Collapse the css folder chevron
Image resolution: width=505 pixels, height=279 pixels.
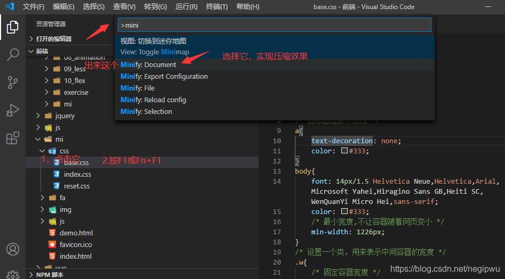(x=42, y=151)
